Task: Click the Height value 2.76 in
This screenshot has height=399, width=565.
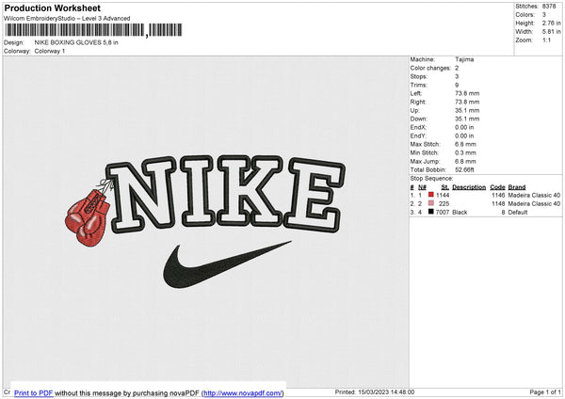Action: pyautogui.click(x=551, y=23)
